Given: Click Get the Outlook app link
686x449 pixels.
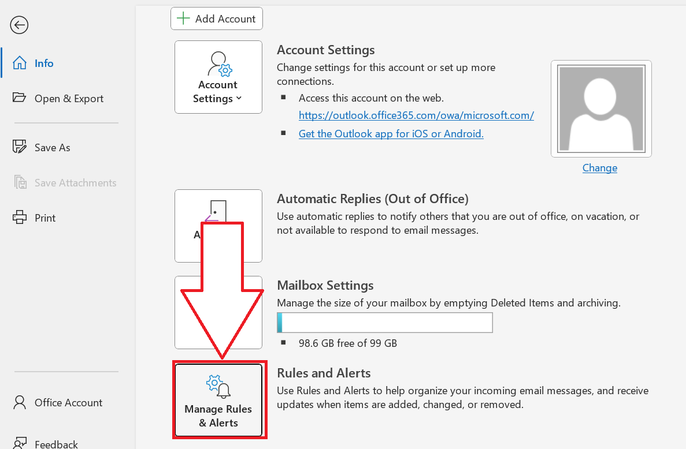Looking at the screenshot, I should tap(391, 133).
